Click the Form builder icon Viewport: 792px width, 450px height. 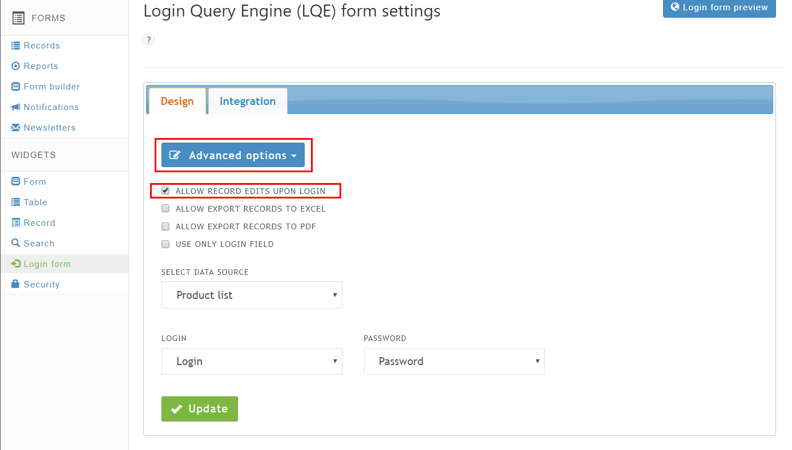coord(16,87)
